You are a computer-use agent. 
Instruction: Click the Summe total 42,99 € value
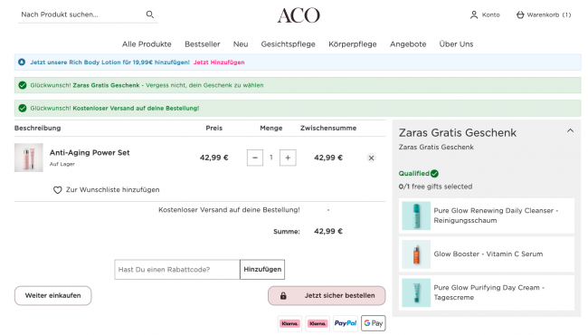pyautogui.click(x=328, y=232)
